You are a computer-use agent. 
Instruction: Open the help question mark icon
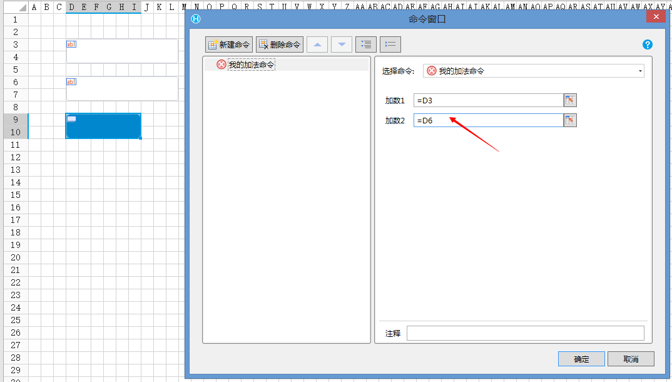tap(648, 44)
